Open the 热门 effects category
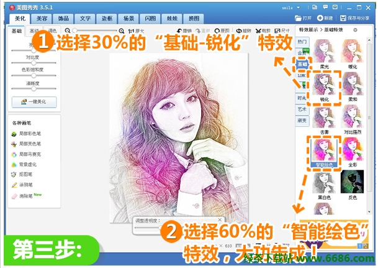 coord(302,42)
